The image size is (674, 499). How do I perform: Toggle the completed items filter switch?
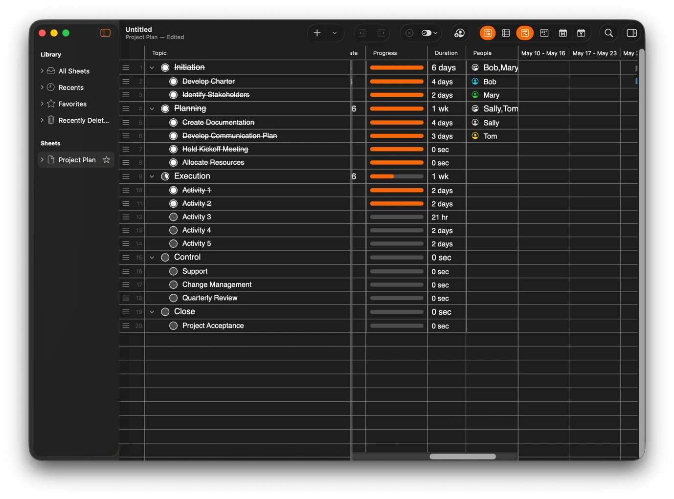click(x=427, y=33)
